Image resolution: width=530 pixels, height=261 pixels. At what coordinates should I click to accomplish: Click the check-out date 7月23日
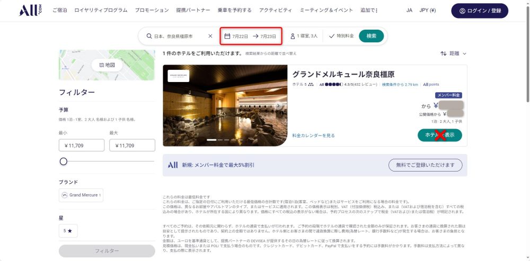point(268,37)
